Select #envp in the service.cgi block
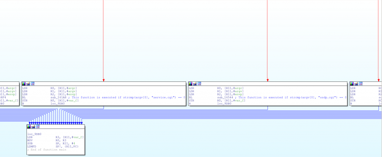 click(72, 94)
